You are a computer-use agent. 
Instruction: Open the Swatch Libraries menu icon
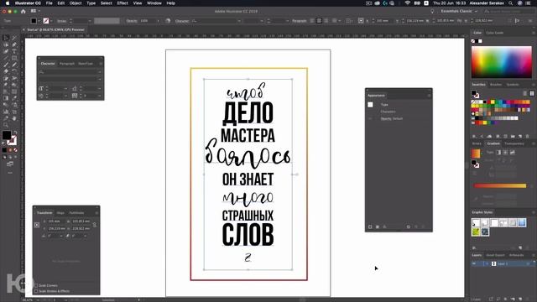tap(474, 136)
